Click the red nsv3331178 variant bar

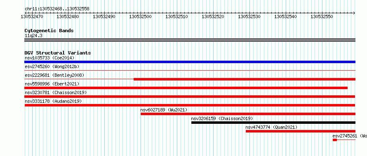tap(190, 105)
